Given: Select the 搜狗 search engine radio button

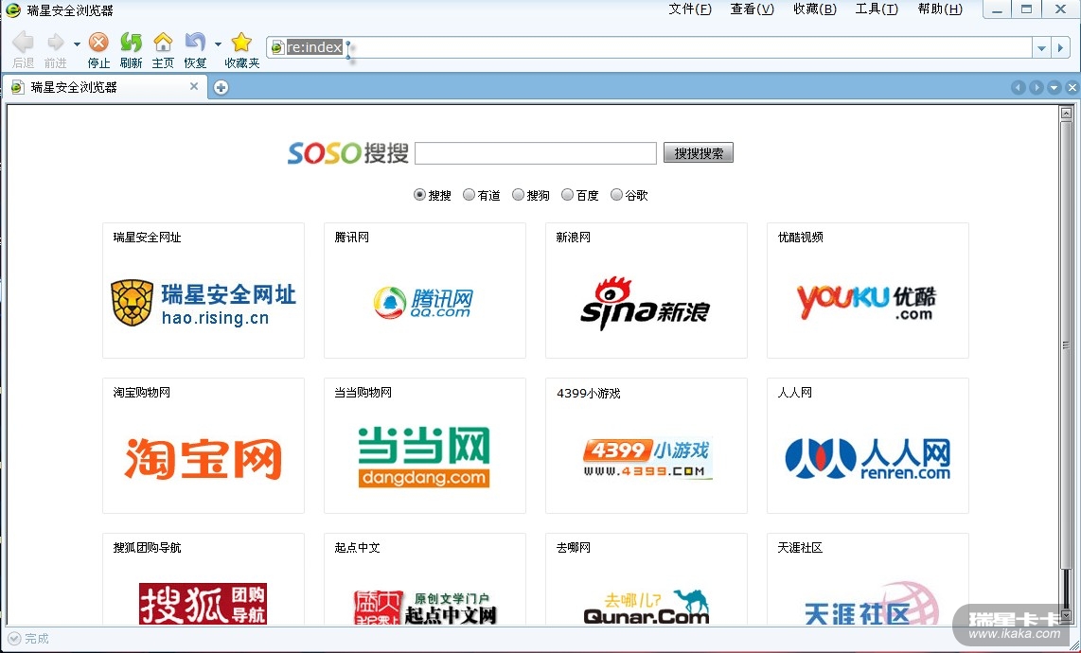Looking at the screenshot, I should coord(518,194).
